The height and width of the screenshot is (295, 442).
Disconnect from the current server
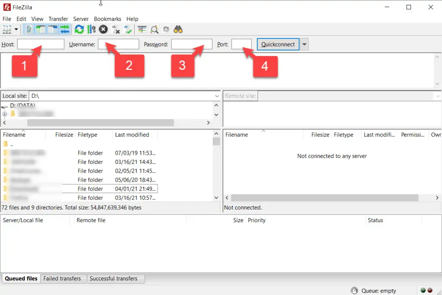tap(116, 29)
